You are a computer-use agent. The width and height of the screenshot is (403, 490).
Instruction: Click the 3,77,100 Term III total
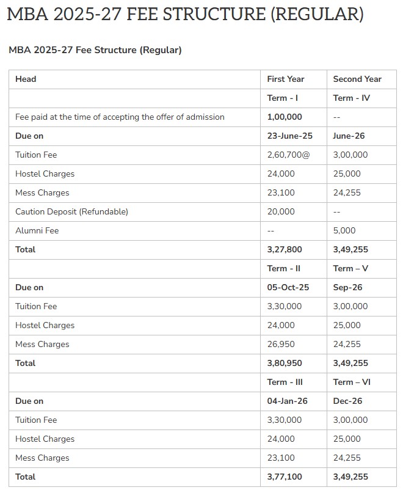(x=285, y=477)
